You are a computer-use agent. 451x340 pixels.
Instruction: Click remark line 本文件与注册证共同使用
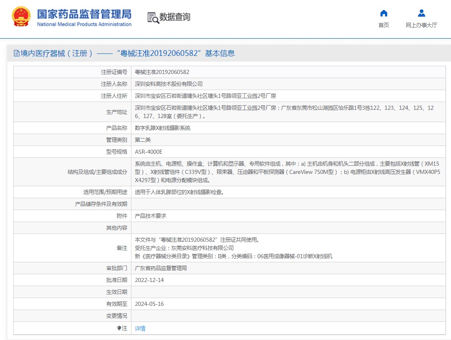pyautogui.click(x=198, y=240)
